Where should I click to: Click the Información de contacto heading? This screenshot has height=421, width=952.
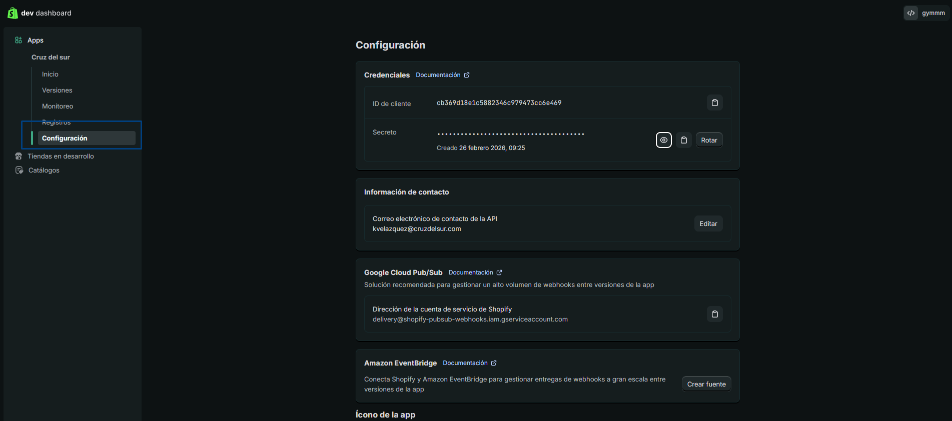click(406, 192)
